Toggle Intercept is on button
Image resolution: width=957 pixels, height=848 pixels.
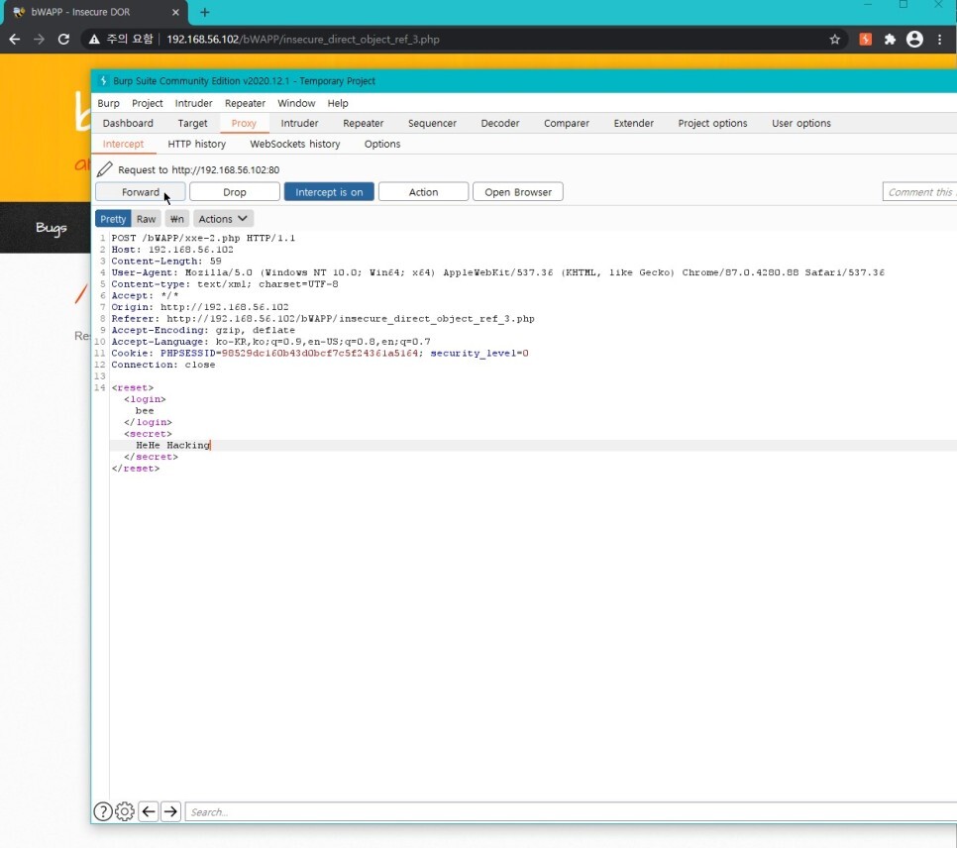329,192
